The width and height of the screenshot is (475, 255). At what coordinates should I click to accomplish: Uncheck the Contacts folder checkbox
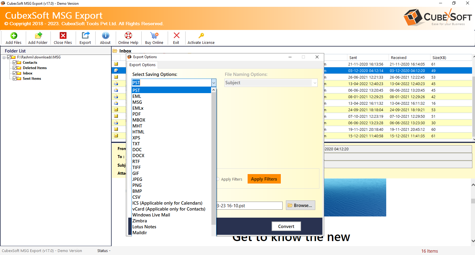15,63
